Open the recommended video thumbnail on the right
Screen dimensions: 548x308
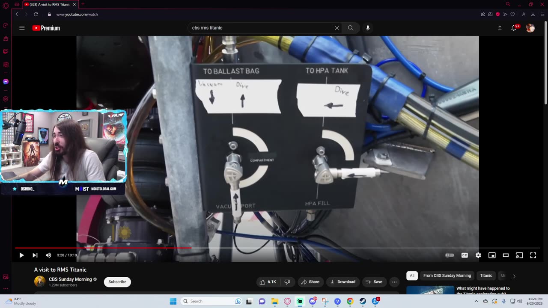click(430, 290)
